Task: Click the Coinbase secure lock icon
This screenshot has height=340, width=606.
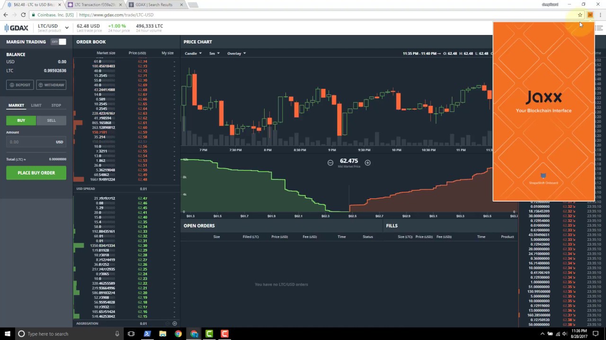Action: [x=34, y=15]
